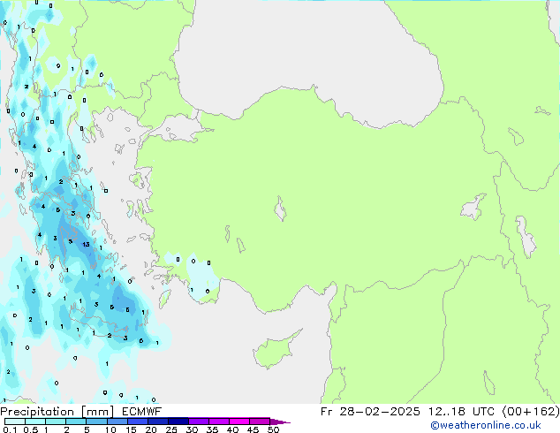This screenshot has width=560, height=433.
Task: Pick the 0.1–0.5 mm legend swatch
Action: pos(15,422)
